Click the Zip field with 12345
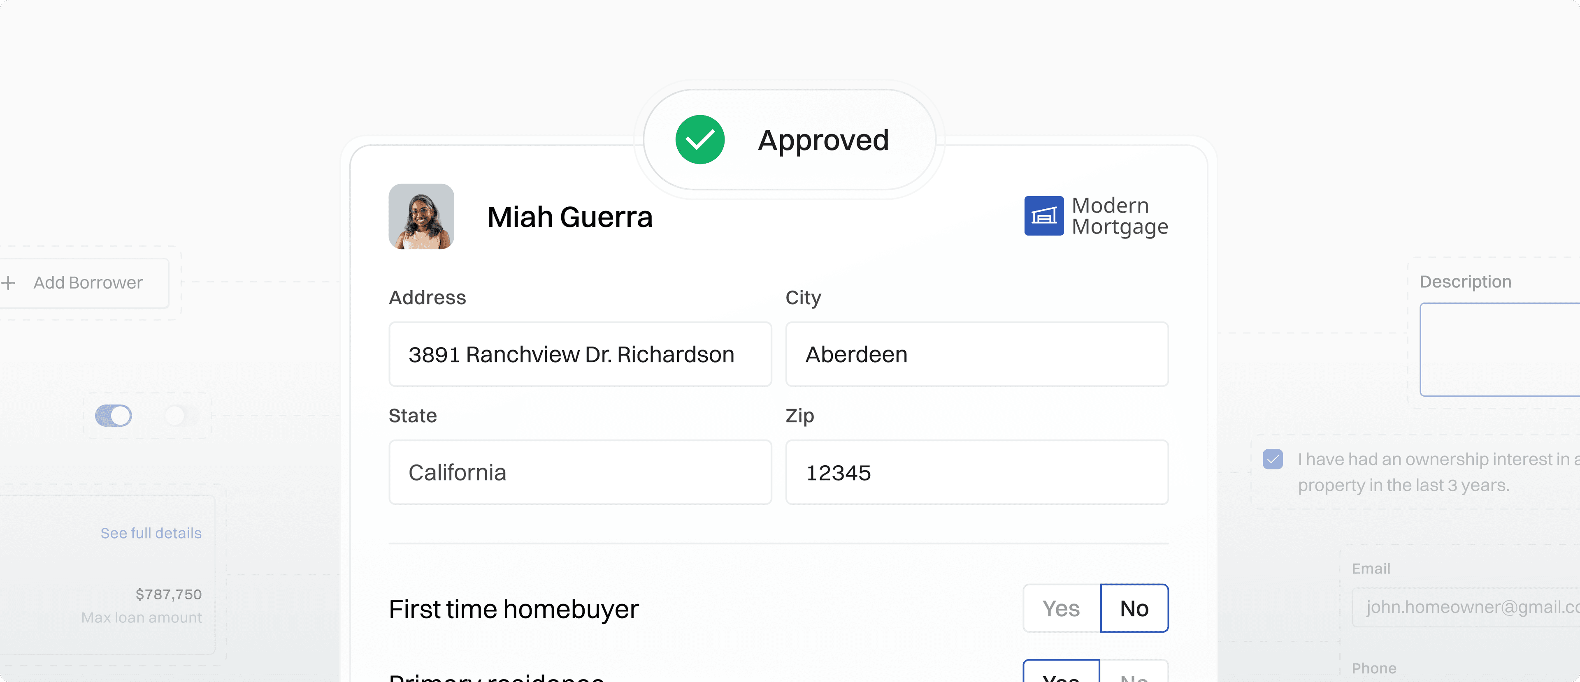 976,472
